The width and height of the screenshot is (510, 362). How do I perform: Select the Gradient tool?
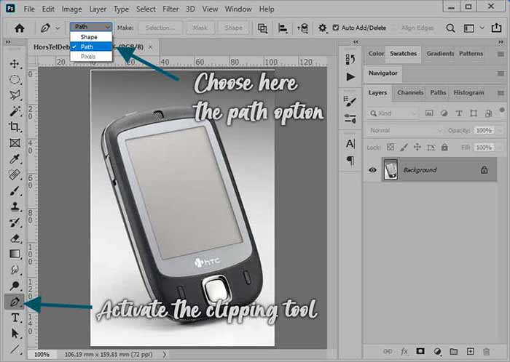15,254
